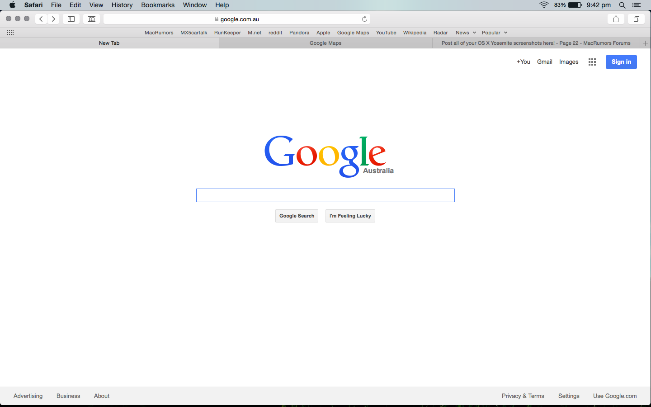Switch to the New Tab tab
This screenshot has width=651, height=407.
(x=109, y=43)
